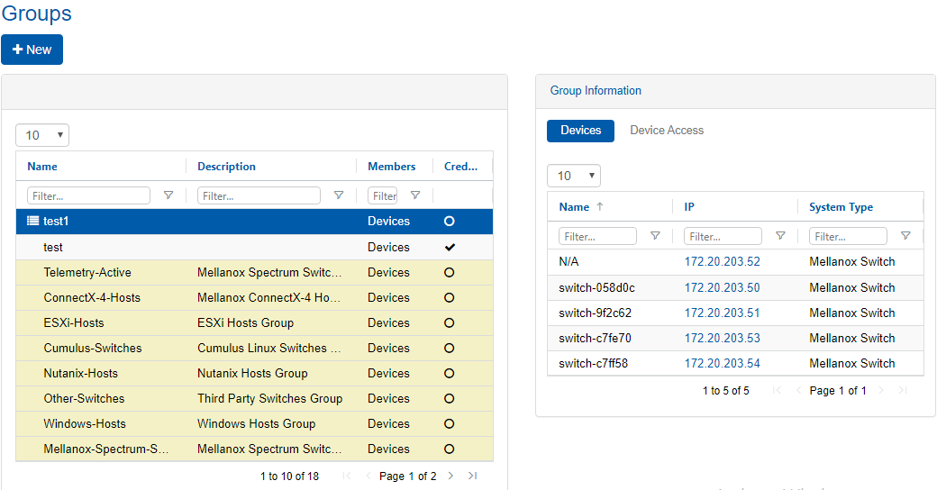This screenshot has width=937, height=490.
Task: Click the filter icon for Description column
Action: (339, 195)
